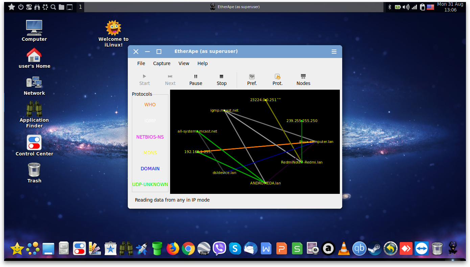Select the UDP-UNKNOWN protocol in legend
Image resolution: width=470 pixels, height=267 pixels.
150,184
